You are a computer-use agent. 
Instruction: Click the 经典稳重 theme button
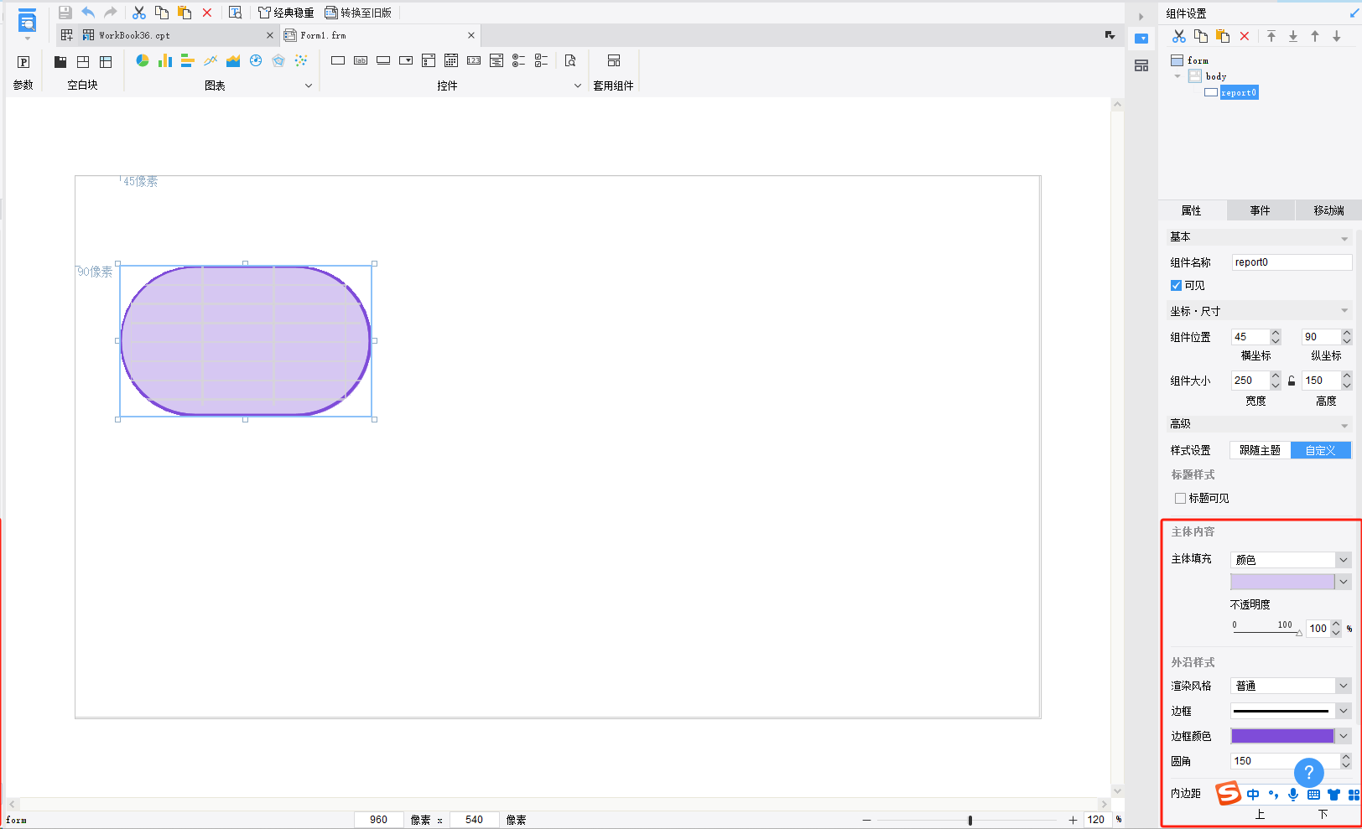coord(286,13)
